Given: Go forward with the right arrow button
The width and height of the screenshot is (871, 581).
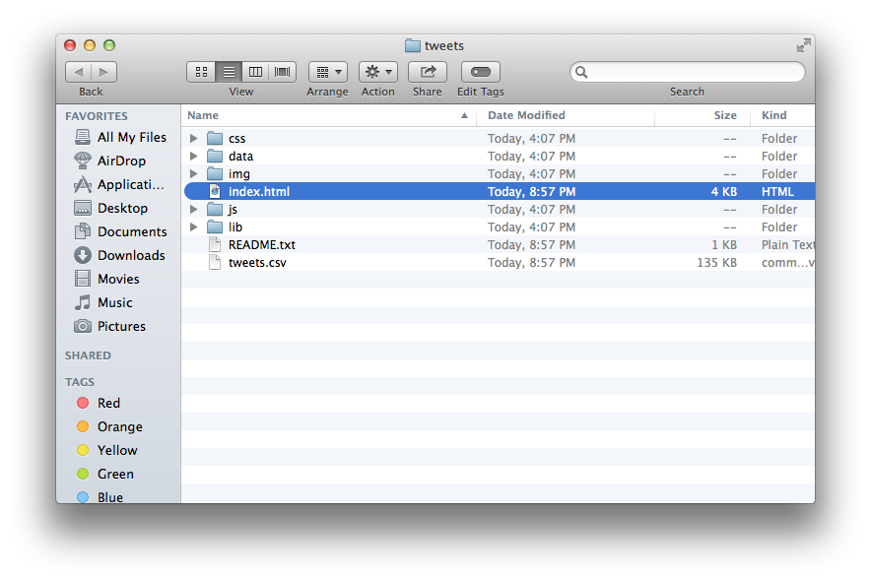Looking at the screenshot, I should click(x=103, y=72).
